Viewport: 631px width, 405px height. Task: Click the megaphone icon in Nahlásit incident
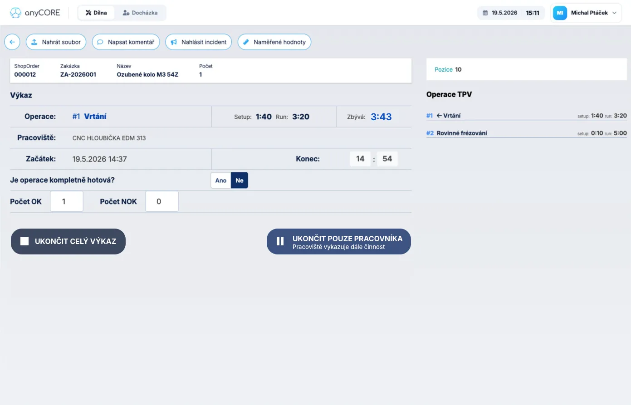click(x=174, y=42)
